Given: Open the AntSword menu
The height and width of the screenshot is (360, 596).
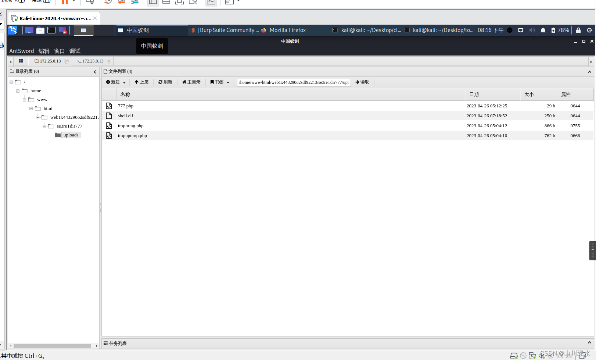Looking at the screenshot, I should pos(21,51).
